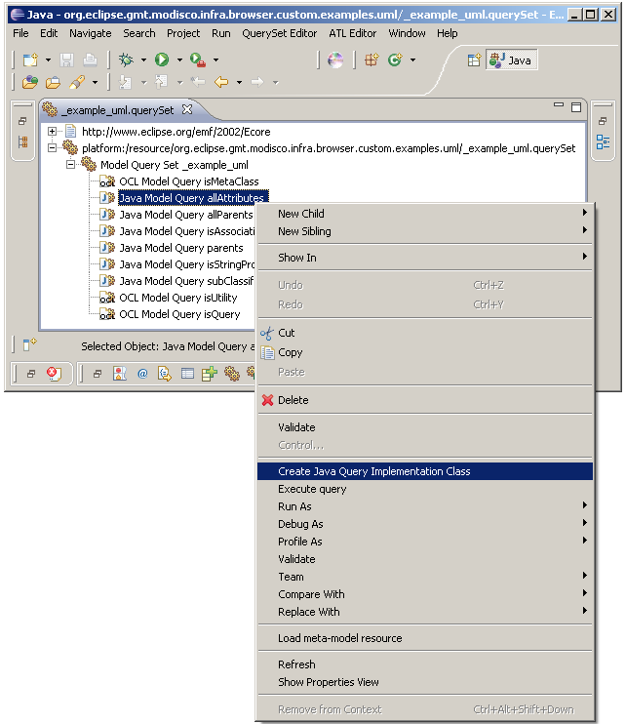The image size is (626, 724).
Task: Click the Open Type toolbar icon
Action: 30,82
